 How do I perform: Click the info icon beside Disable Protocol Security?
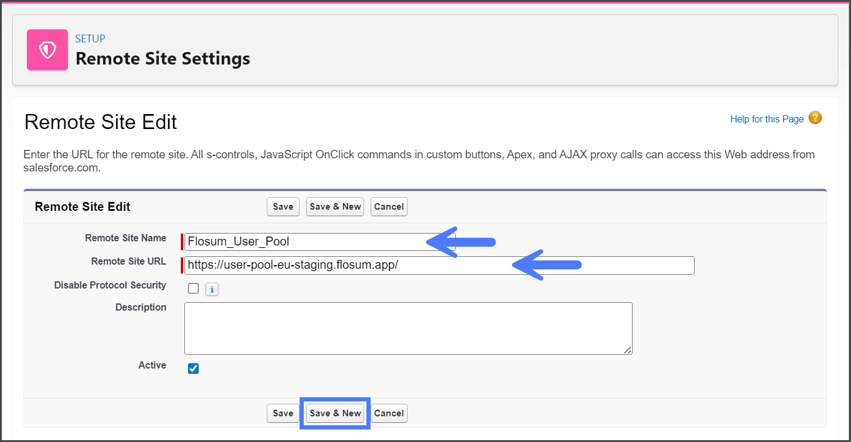[x=212, y=290]
